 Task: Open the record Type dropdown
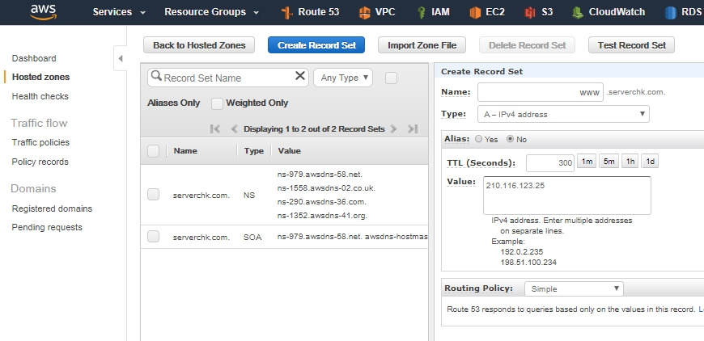coord(563,114)
